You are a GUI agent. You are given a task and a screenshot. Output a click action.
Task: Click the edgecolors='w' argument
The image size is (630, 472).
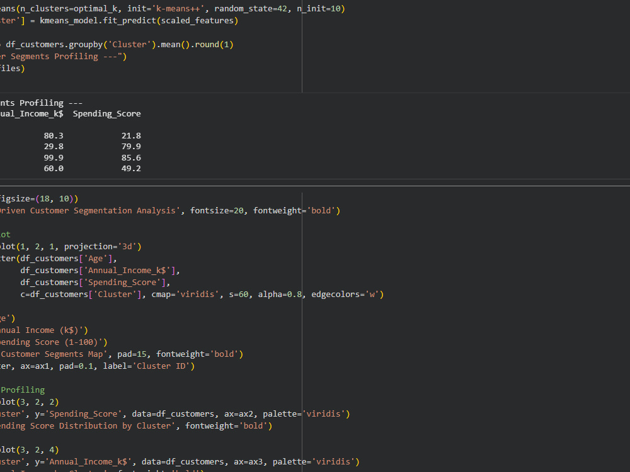345,295
